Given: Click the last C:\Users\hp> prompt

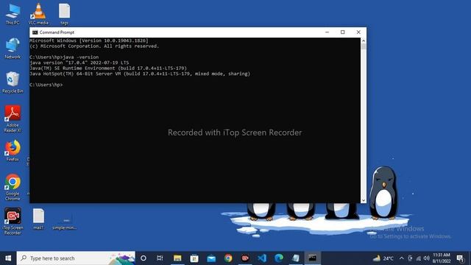Looking at the screenshot, I should click(x=46, y=85).
